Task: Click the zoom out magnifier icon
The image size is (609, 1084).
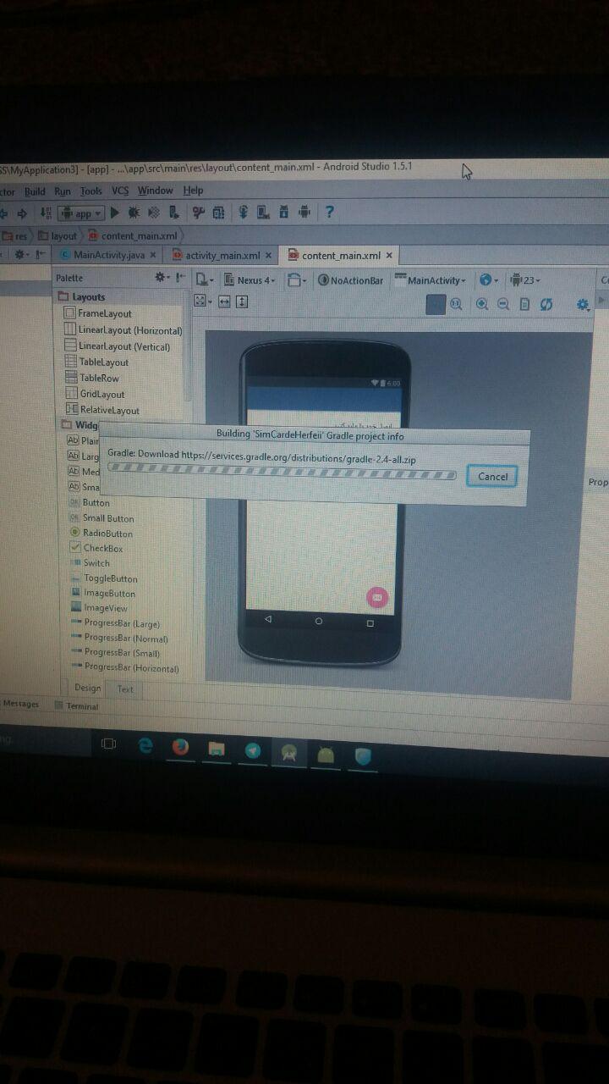Action: point(503,304)
